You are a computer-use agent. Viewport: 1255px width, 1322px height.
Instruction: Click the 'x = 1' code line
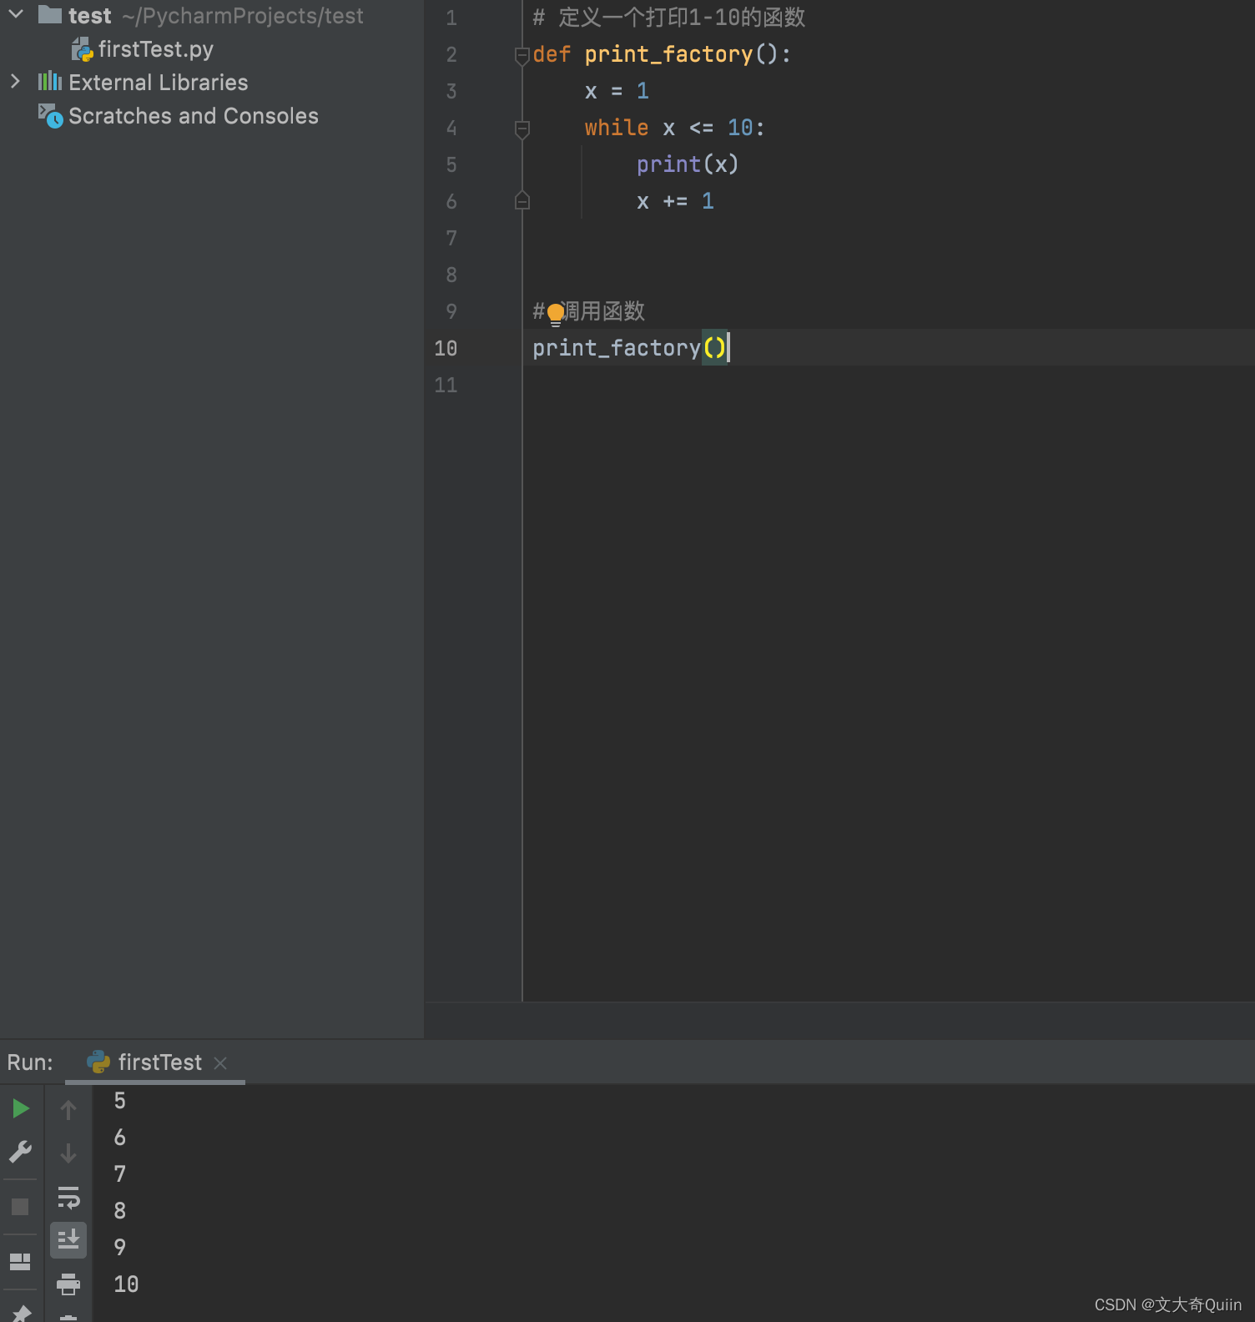[x=617, y=91]
